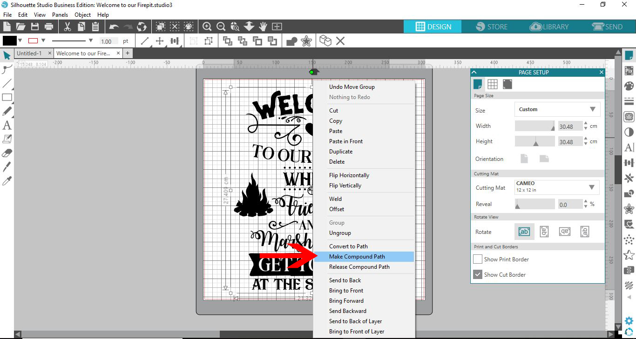Click the Group Selected Shapes toolbar icon
The image size is (636, 339).
click(228, 41)
